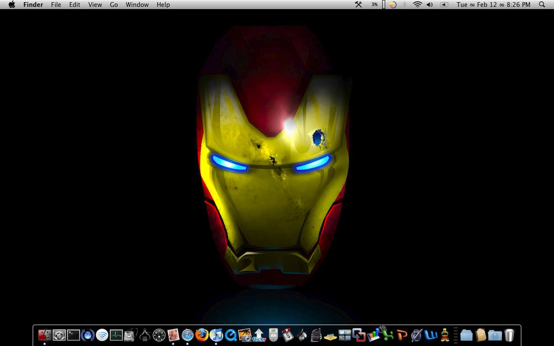
Task: Open the film strip video app in Dock
Action: tap(316, 335)
